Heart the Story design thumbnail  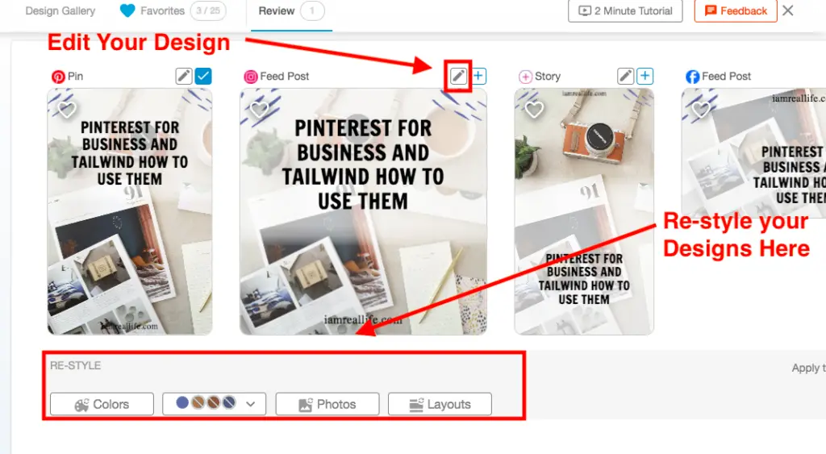coord(534,110)
